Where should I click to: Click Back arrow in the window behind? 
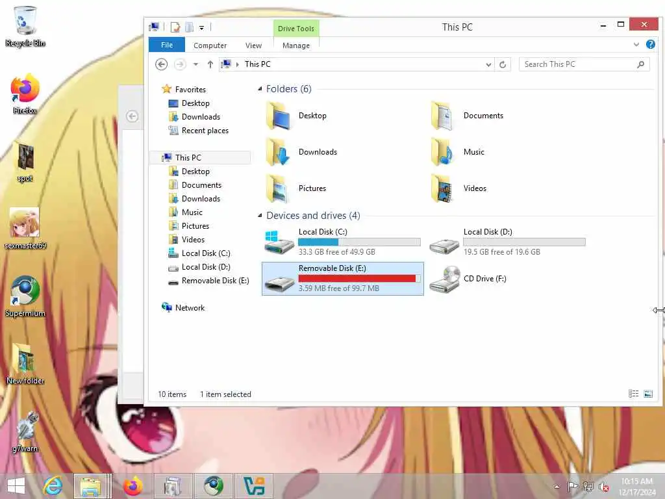coord(132,116)
